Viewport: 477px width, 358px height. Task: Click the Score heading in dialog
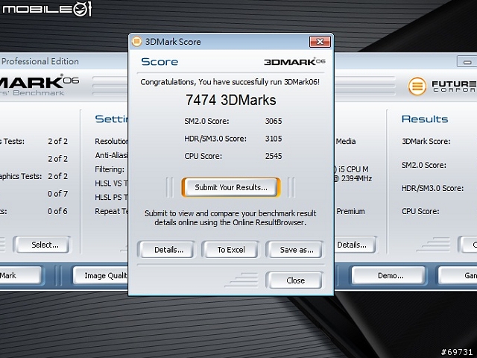[x=159, y=62]
